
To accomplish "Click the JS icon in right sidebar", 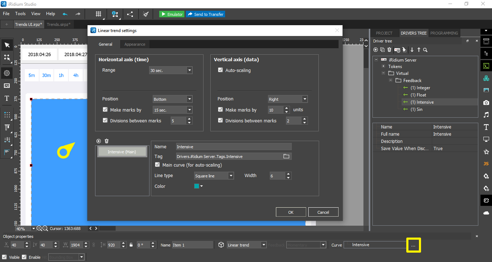I will tap(486, 164).
